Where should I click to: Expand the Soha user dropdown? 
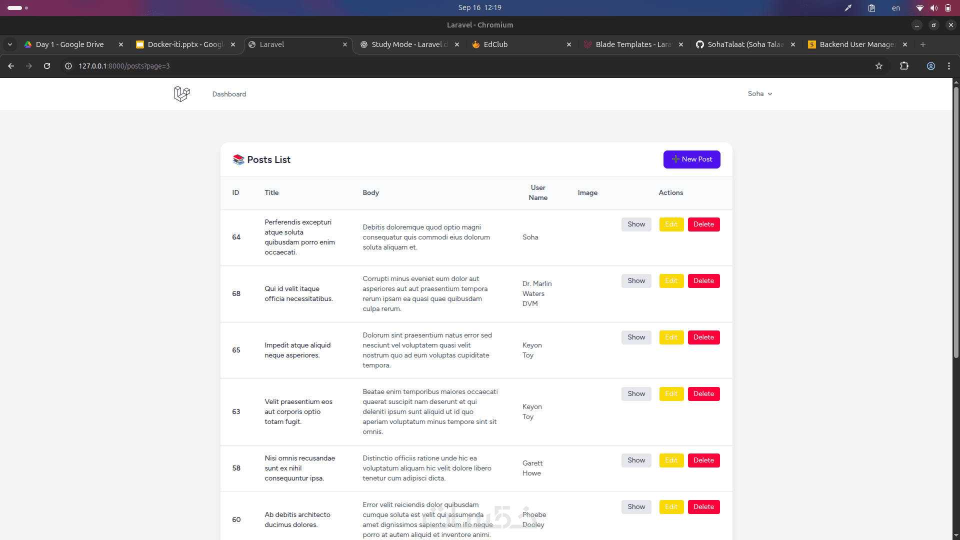(x=759, y=93)
